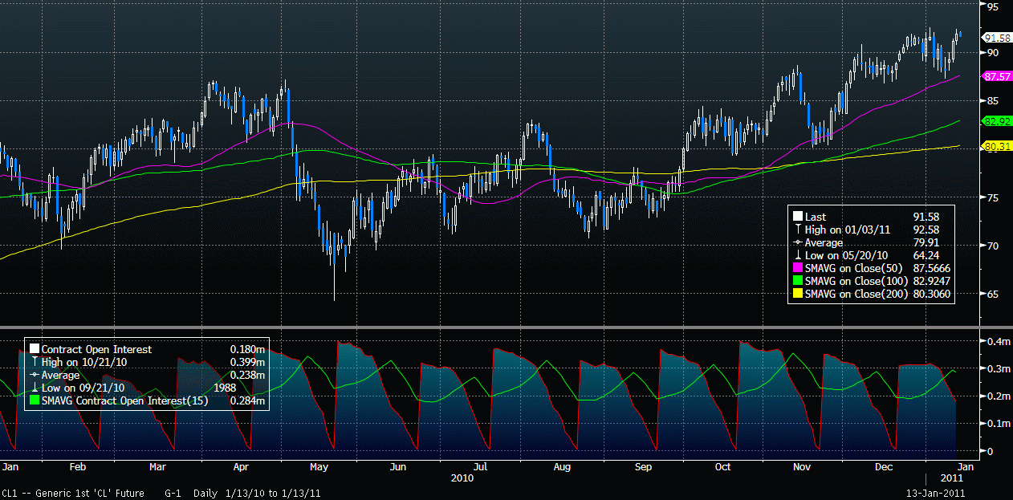This screenshot has height=500, width=1013.
Task: Select the 91.58 last price axis tag
Action: coord(996,38)
